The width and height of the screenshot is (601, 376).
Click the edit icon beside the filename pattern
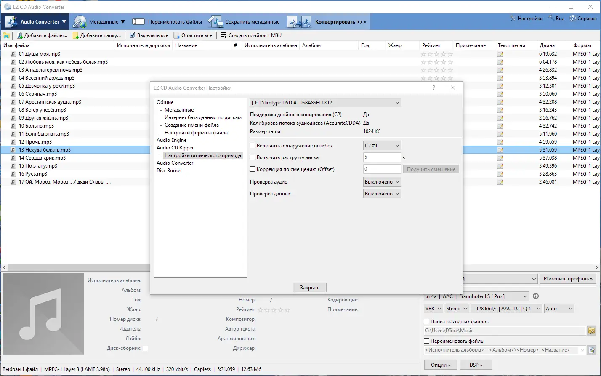[x=592, y=350]
